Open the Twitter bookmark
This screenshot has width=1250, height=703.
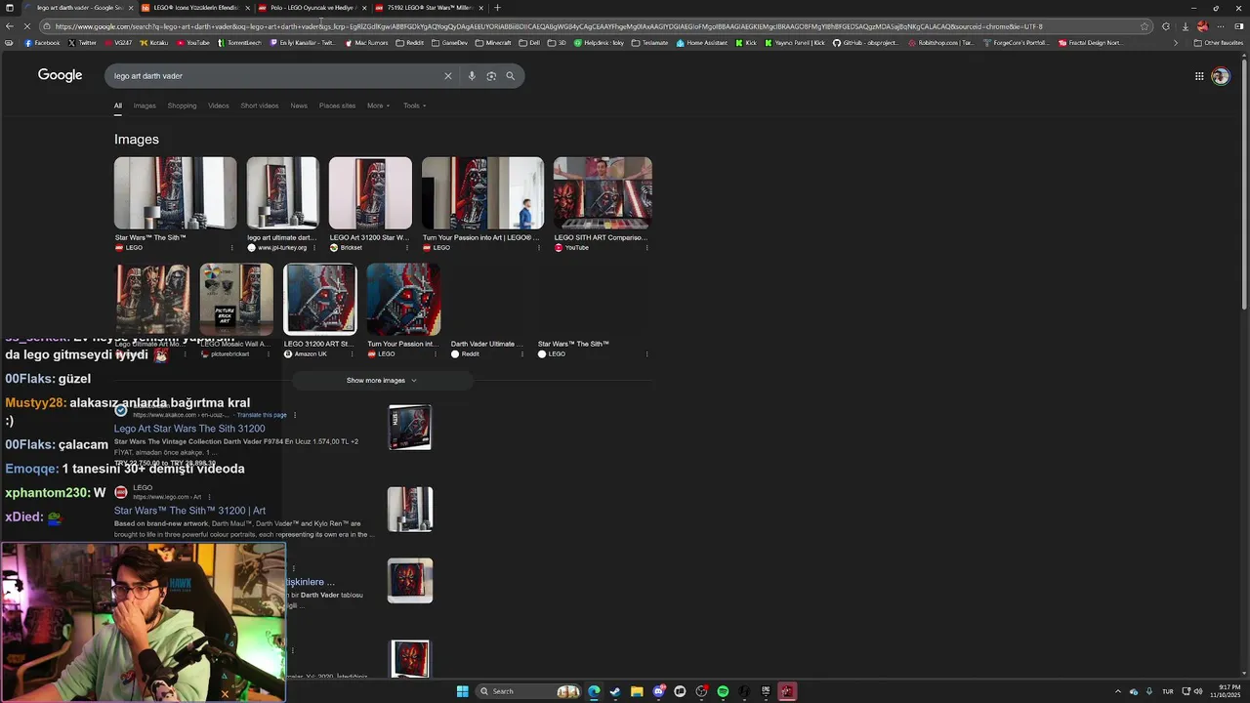82,43
